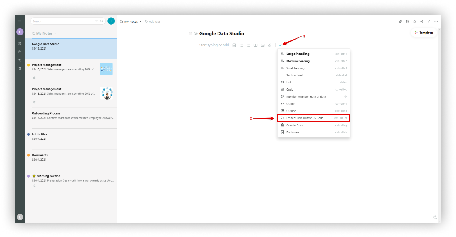Choose Large heading from insert menu
Viewport: 456px width, 237px height.
pos(314,54)
